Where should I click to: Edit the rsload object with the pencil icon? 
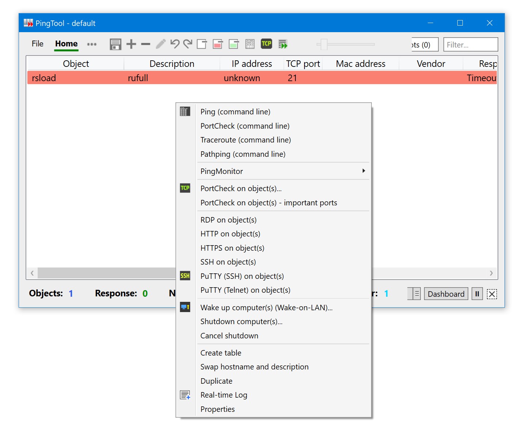pyautogui.click(x=160, y=44)
